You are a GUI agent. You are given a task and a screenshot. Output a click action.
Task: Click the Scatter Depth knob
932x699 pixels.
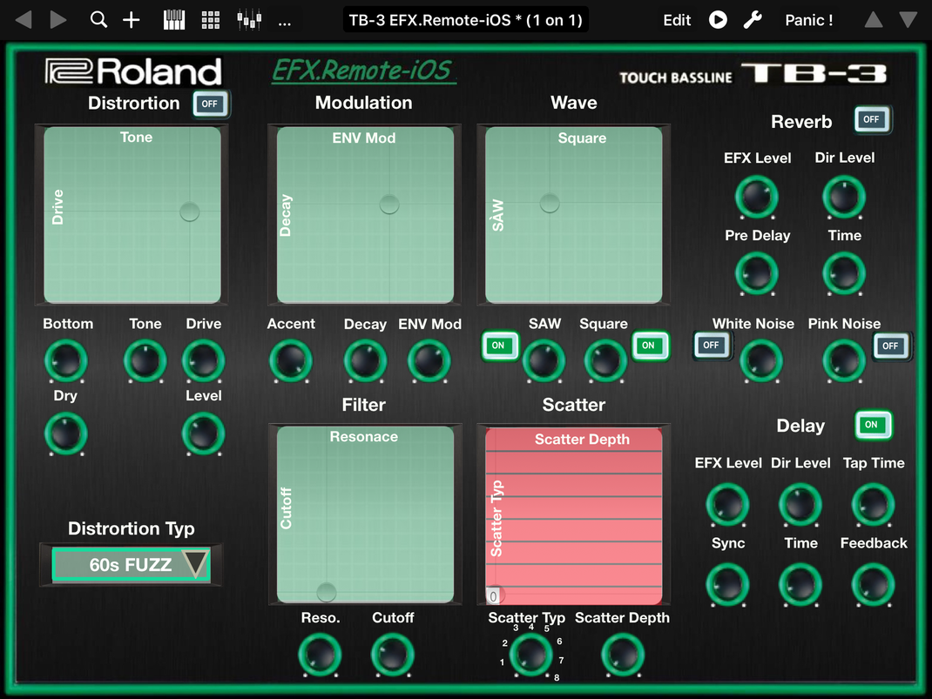[x=623, y=655]
